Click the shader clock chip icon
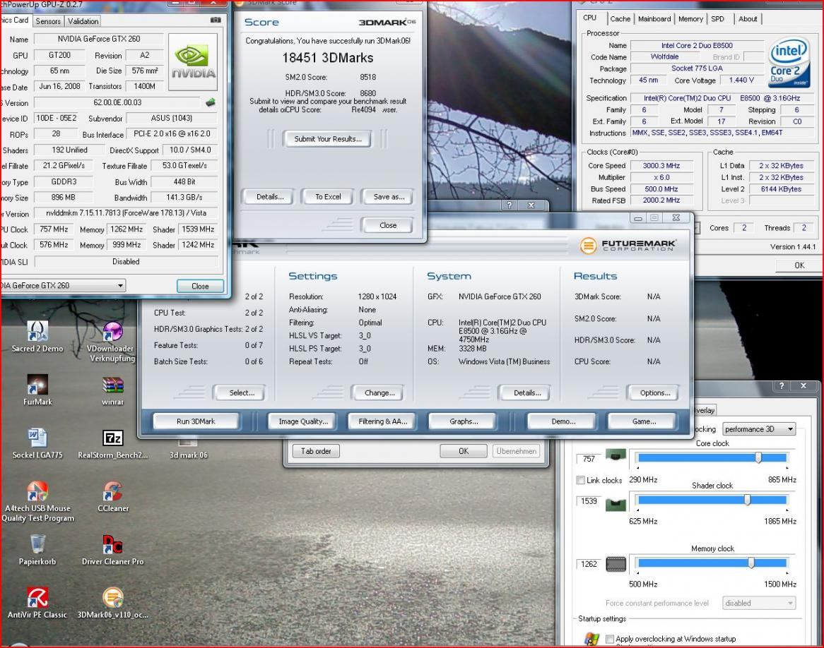This screenshot has height=648, width=824. (x=616, y=505)
